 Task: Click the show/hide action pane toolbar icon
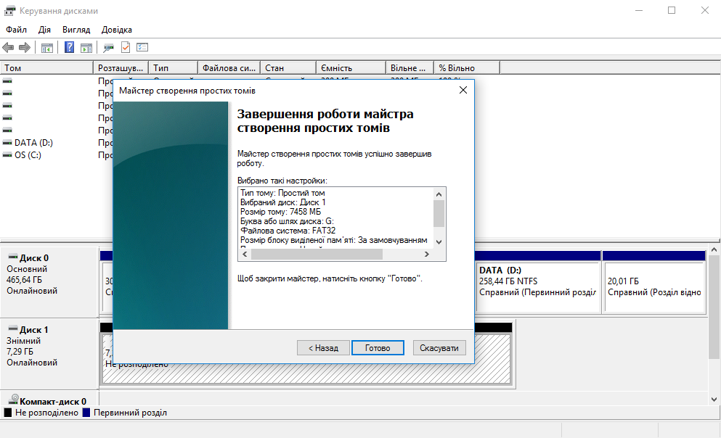click(86, 48)
